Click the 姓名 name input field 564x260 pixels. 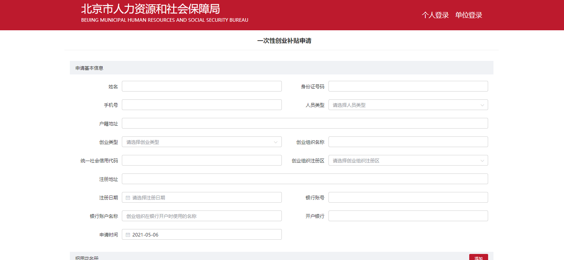point(202,86)
